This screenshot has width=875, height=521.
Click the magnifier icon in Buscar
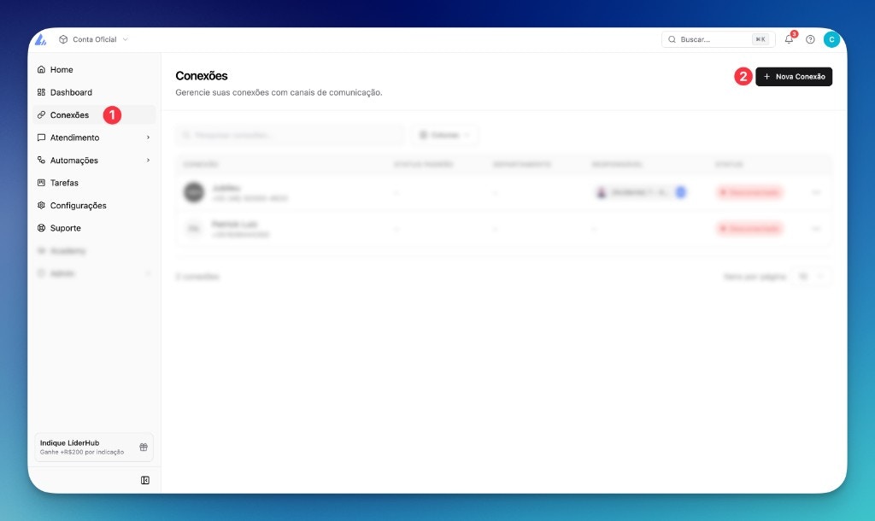(672, 39)
